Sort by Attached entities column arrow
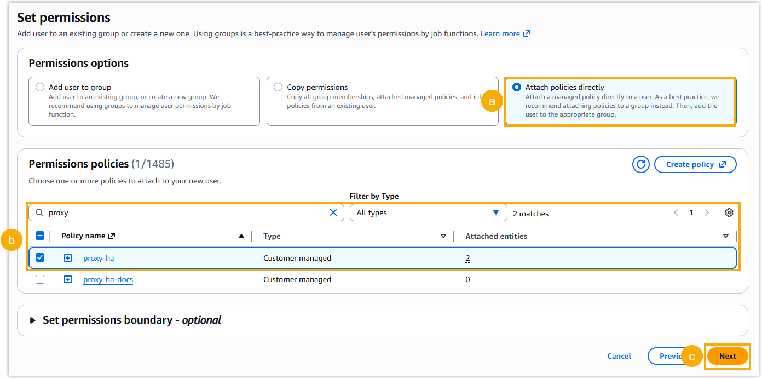The width and height of the screenshot is (762, 379). pyautogui.click(x=725, y=236)
